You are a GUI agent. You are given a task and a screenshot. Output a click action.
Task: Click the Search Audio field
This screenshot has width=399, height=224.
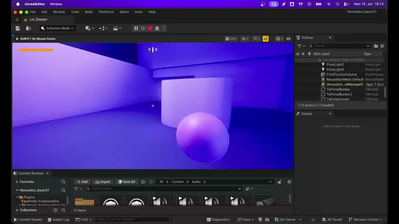tap(164, 189)
